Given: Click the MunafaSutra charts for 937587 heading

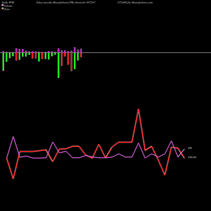Looking at the screenshot, I should point(66,3).
